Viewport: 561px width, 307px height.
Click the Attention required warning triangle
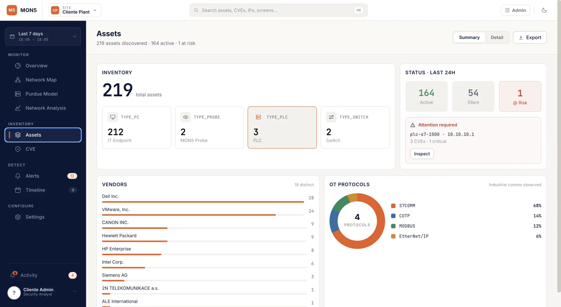click(x=413, y=125)
